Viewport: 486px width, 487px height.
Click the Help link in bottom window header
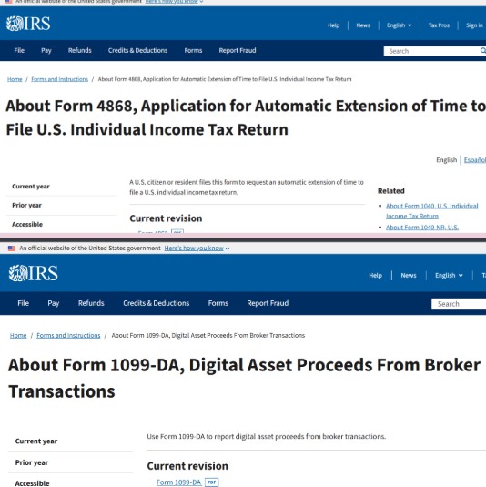tap(376, 276)
